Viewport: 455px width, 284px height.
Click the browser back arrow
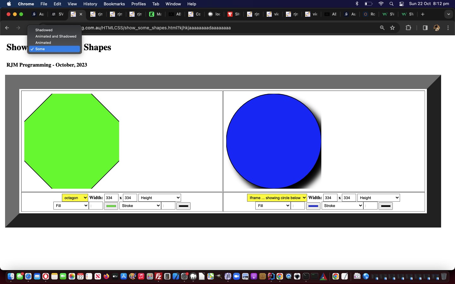pos(7,28)
